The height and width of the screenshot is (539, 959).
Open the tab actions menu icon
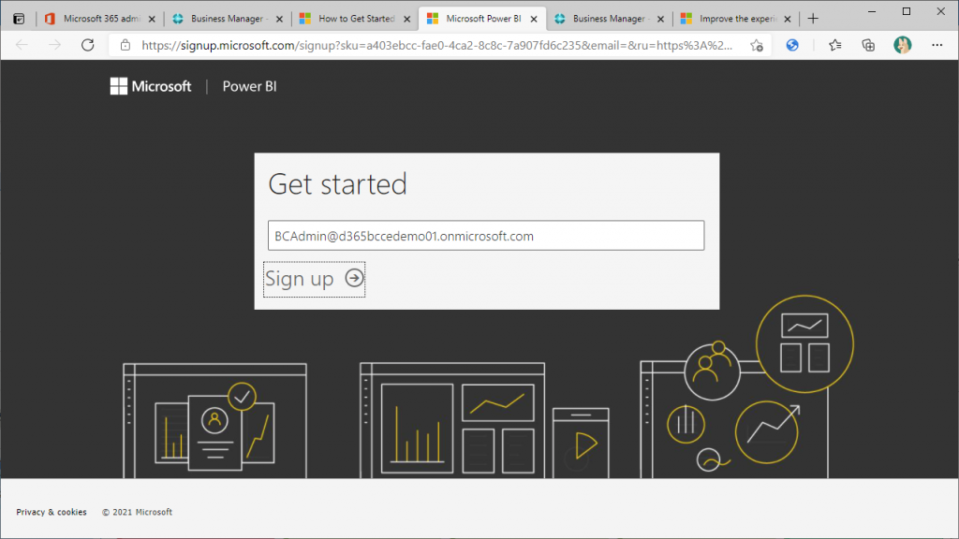(x=19, y=19)
